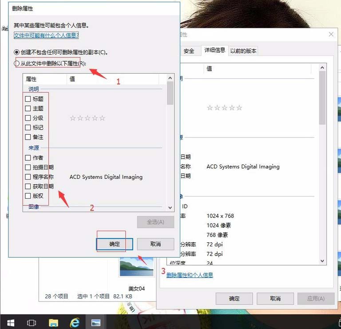The width and height of the screenshot is (341, 329).
Task: Check the 程序名称 program name checkbox
Action: 28,177
